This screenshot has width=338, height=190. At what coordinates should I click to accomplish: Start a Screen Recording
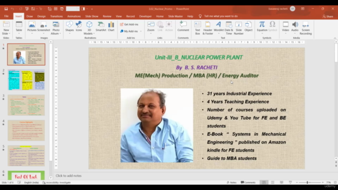306,28
